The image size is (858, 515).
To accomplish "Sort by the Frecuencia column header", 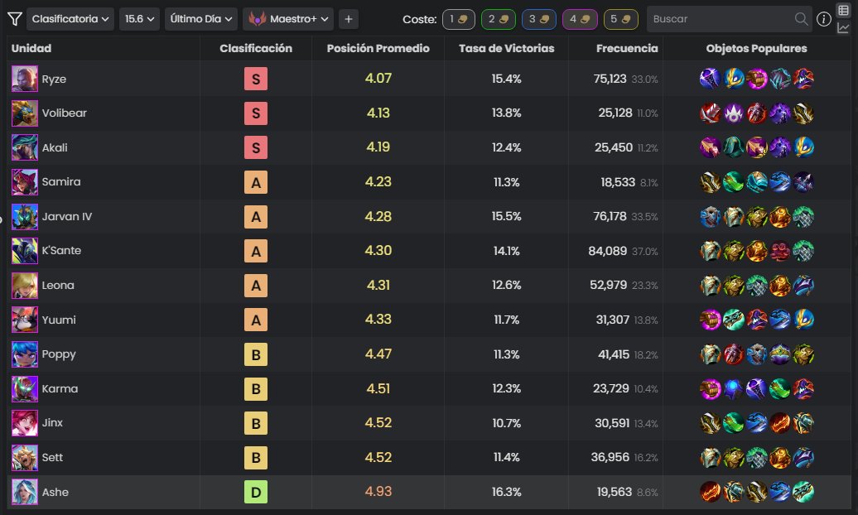I will point(627,48).
